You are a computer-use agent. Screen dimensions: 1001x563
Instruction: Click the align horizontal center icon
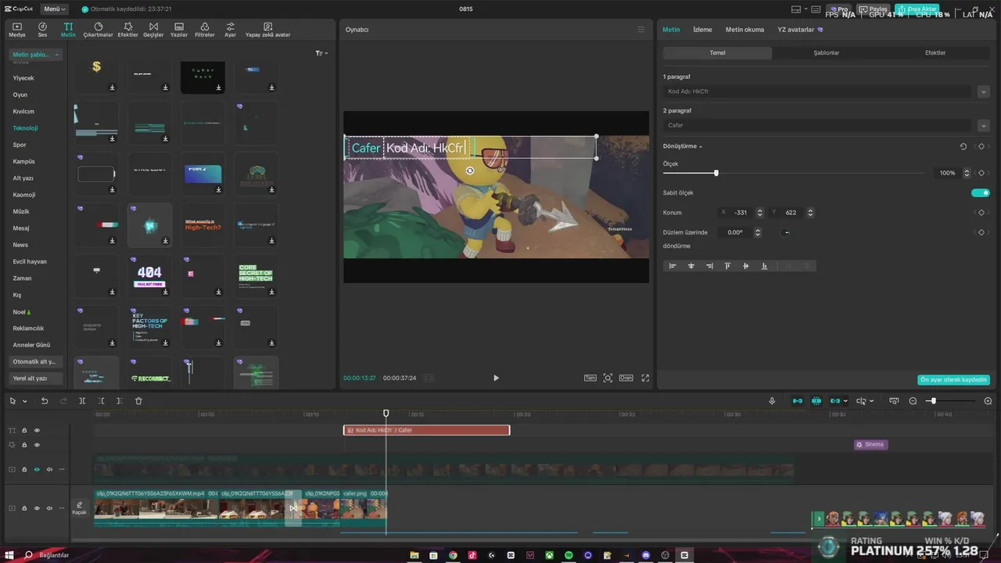pyautogui.click(x=691, y=266)
